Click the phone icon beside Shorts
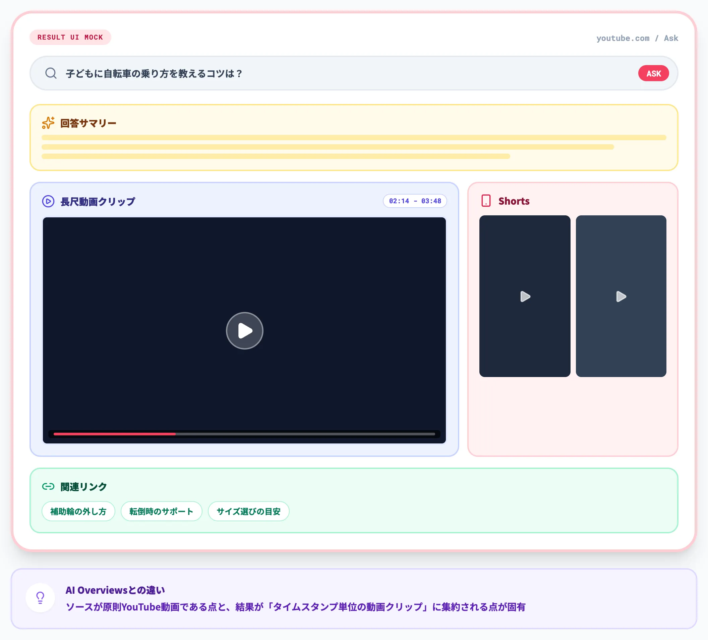This screenshot has width=708, height=640. (486, 201)
